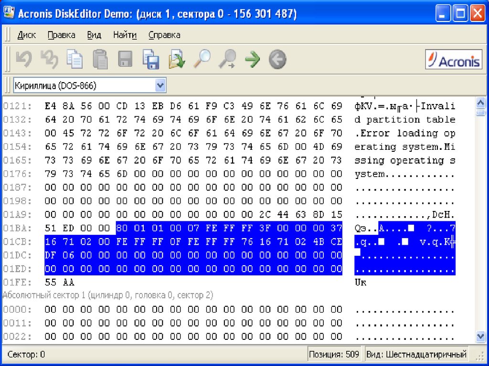Viewport: 489px width, 366px height.
Task: Click the Вид: Шестнадцатиричный status field
Action: click(x=416, y=355)
